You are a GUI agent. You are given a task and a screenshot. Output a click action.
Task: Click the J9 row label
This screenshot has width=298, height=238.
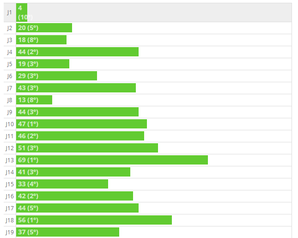[x=10, y=112]
